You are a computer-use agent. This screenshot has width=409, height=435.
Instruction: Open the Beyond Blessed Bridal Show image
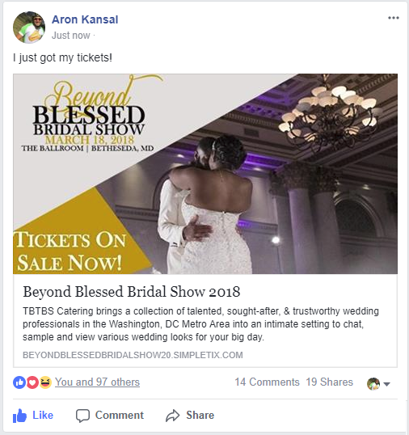[205, 174]
